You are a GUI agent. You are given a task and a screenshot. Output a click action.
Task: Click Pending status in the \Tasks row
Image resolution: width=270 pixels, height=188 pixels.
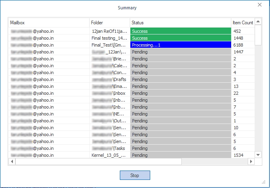click(181, 148)
